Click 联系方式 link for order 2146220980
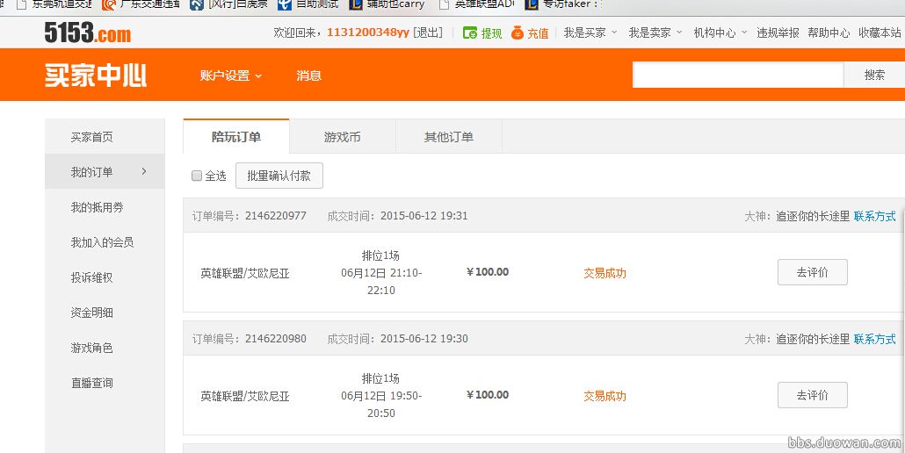This screenshot has height=453, width=905. pyautogui.click(x=875, y=339)
